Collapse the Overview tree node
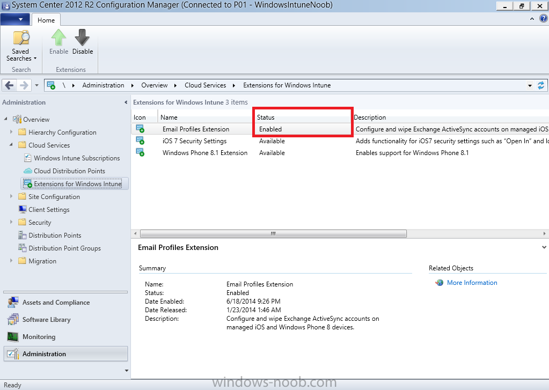549x390 pixels. coord(5,119)
